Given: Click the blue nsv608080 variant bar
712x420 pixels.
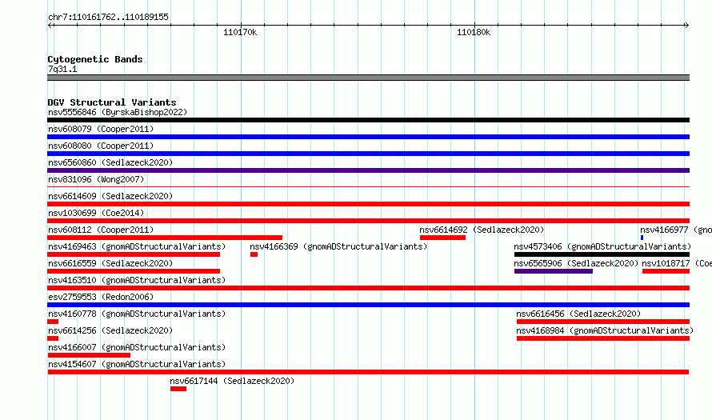Looking at the screenshot, I should 368,154.
